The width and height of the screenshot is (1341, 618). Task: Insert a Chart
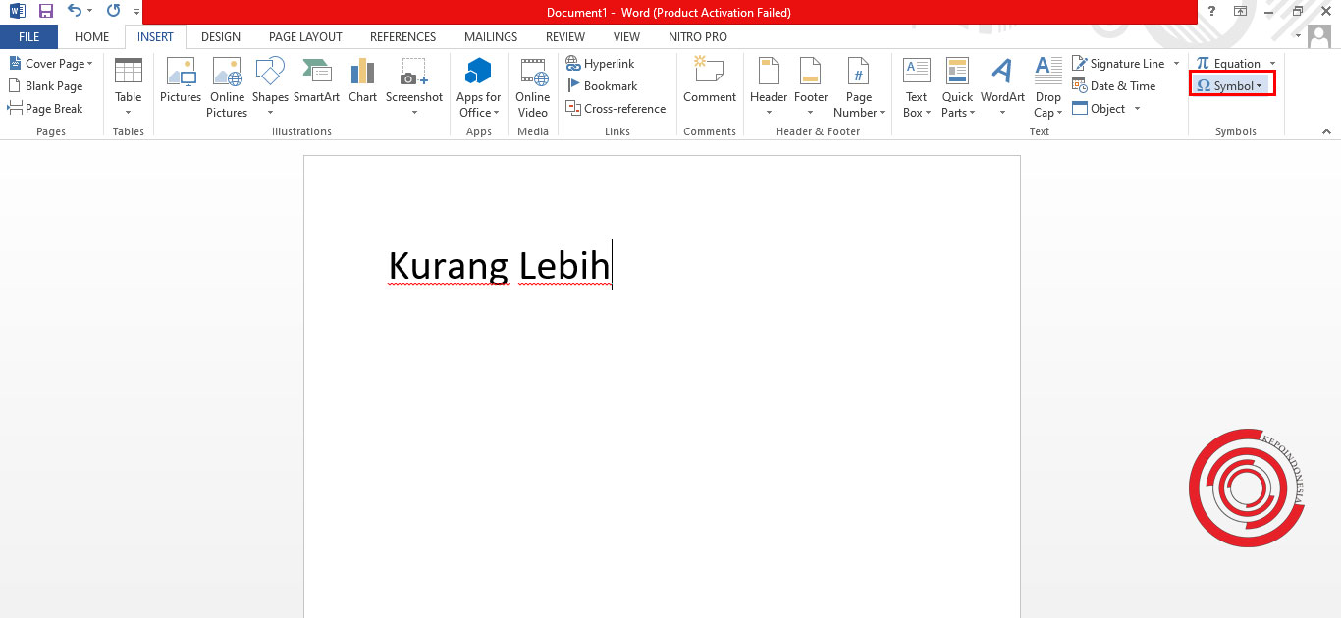click(362, 80)
